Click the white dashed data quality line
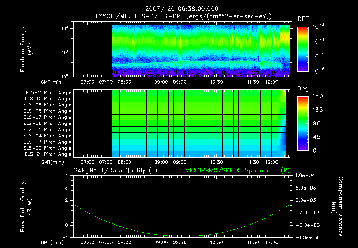The width and height of the screenshot is (358, 248). tap(182, 213)
